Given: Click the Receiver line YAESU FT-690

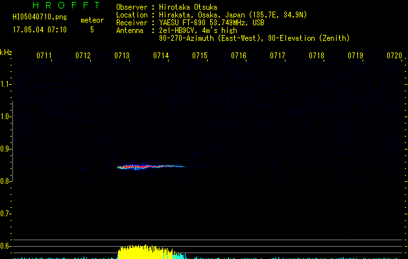Looking at the screenshot, I should pos(190,23).
